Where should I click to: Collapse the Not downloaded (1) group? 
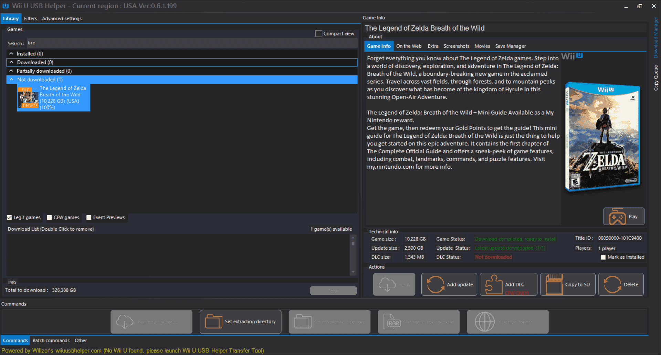pos(11,80)
